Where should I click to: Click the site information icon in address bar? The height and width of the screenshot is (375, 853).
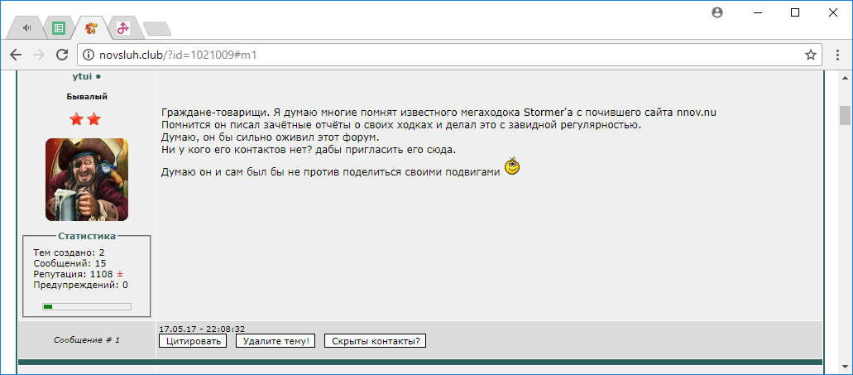[x=89, y=55]
